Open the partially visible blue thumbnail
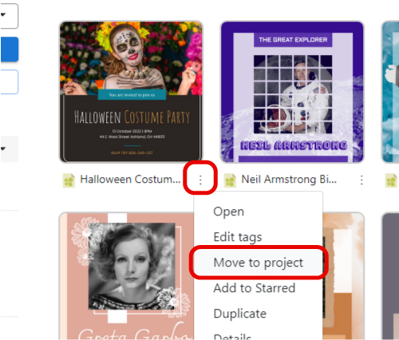Screen dimensions: 399x340 point(390,92)
